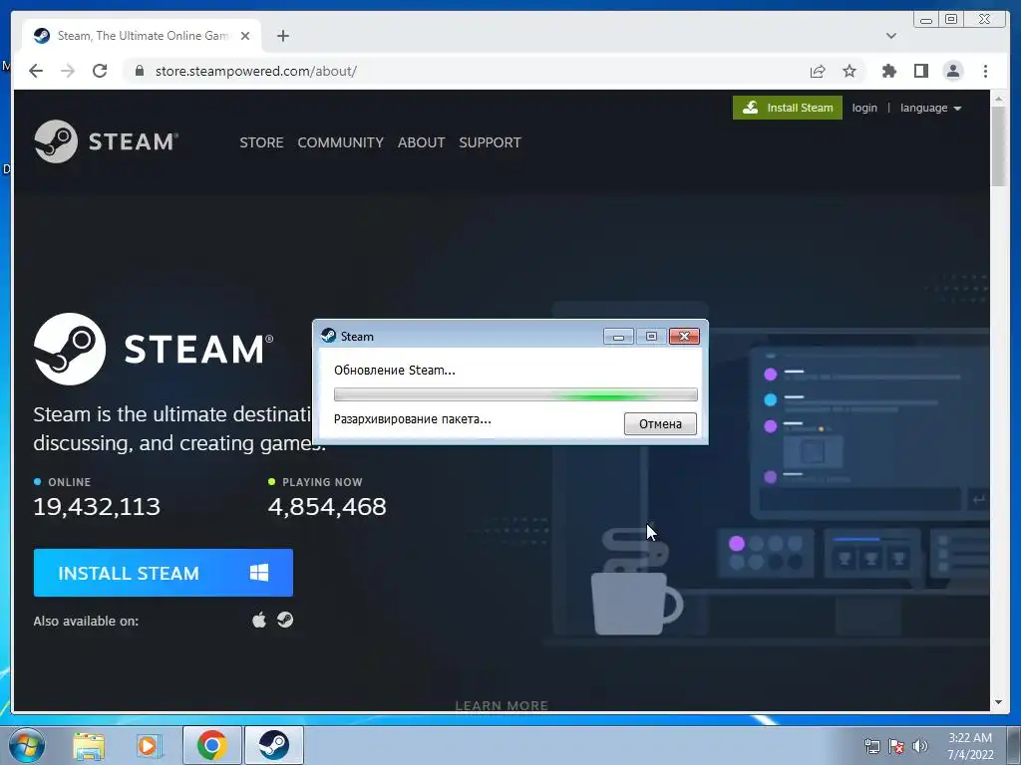Open the Extensions puzzle icon
Screen dimensions: 1021x765
888,71
